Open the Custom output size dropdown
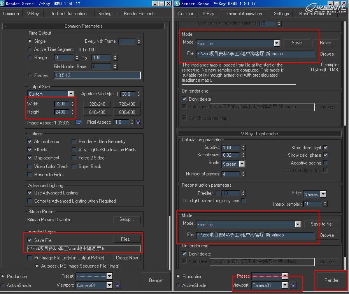 [x=71, y=94]
